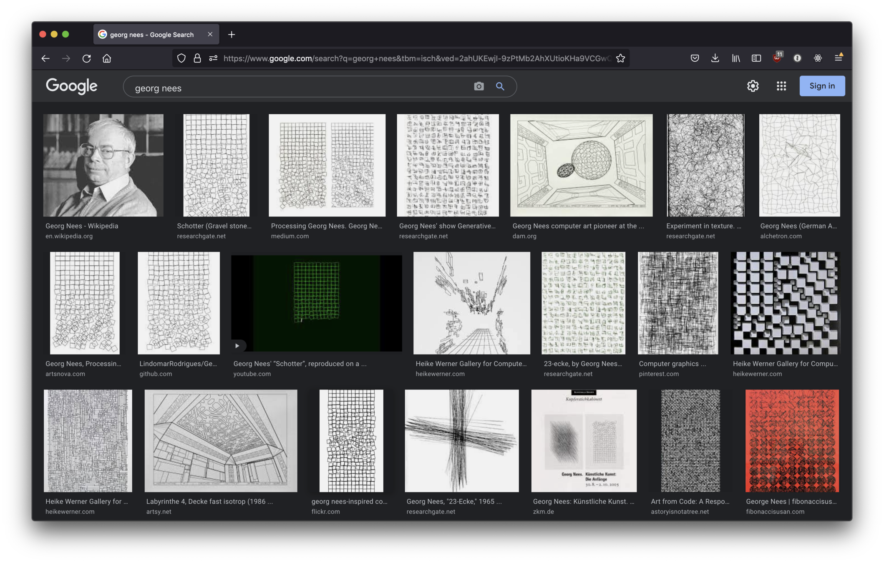Open the Georg Nees Wikipedia portrait result
The height and width of the screenshot is (563, 884).
[103, 165]
